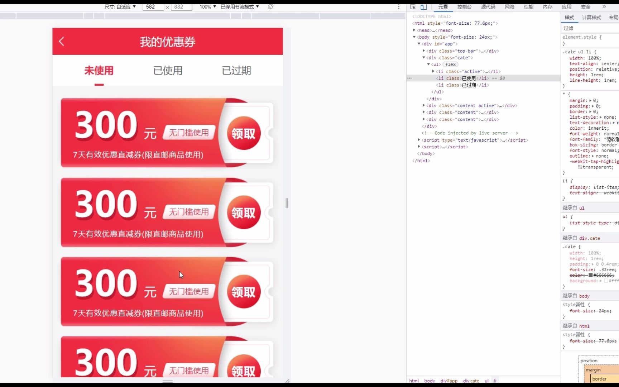Collapse the div class="cate" node
Viewport: 619px width, 387px height.
click(x=423, y=57)
